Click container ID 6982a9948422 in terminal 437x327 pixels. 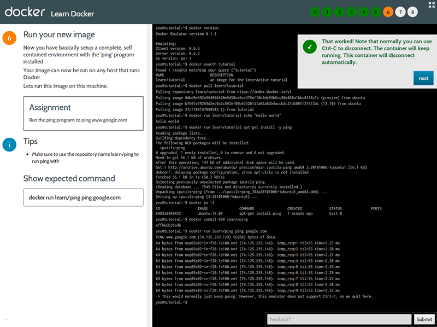[168, 213]
